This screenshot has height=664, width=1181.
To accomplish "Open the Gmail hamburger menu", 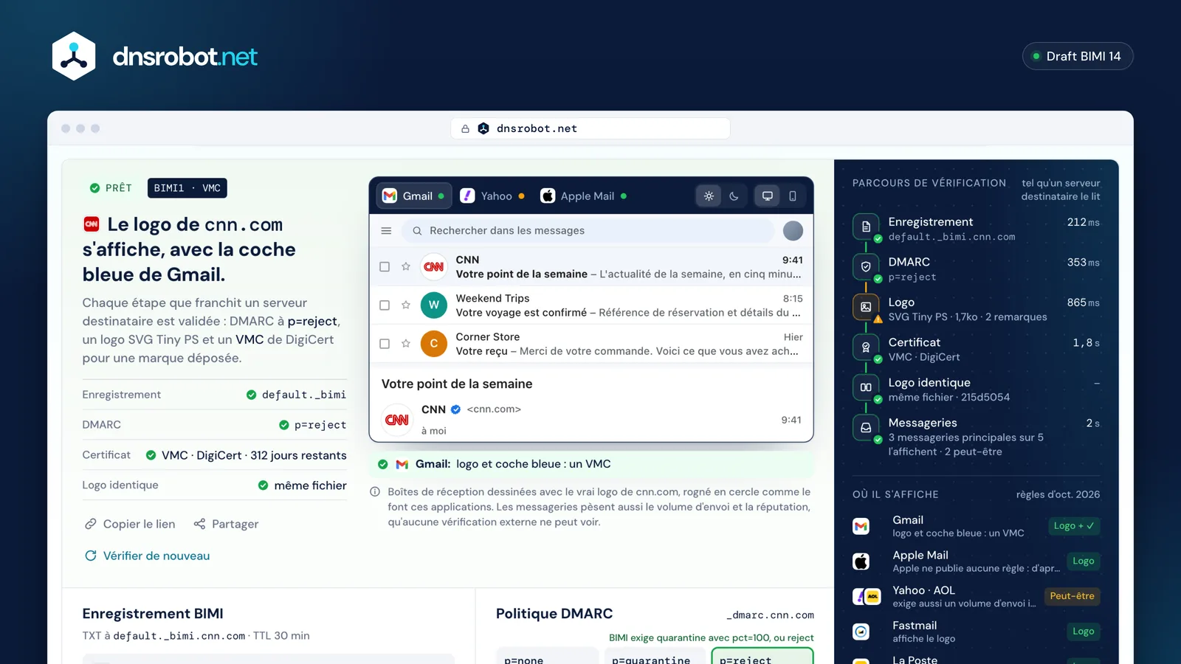I will point(386,231).
